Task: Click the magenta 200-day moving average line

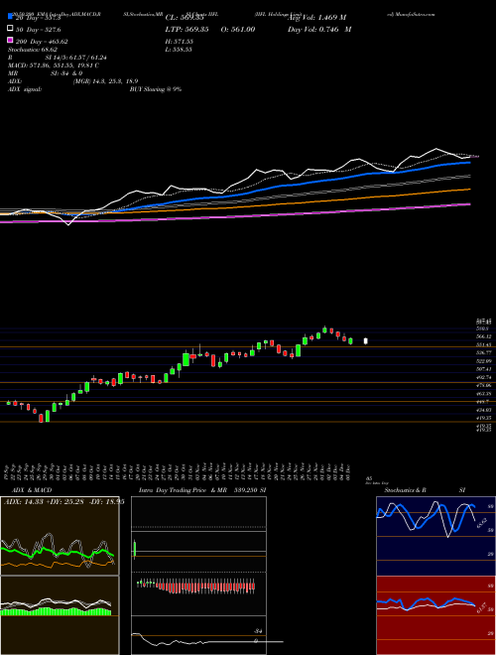Action: tap(293, 213)
